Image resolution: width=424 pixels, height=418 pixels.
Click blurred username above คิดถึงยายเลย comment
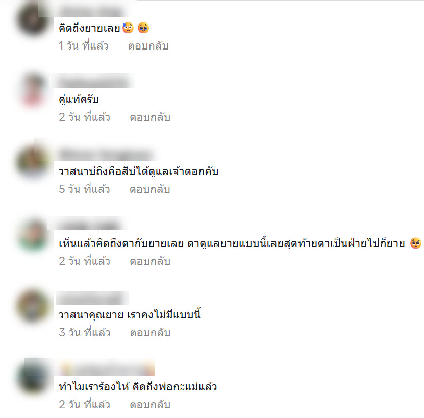coord(91,12)
